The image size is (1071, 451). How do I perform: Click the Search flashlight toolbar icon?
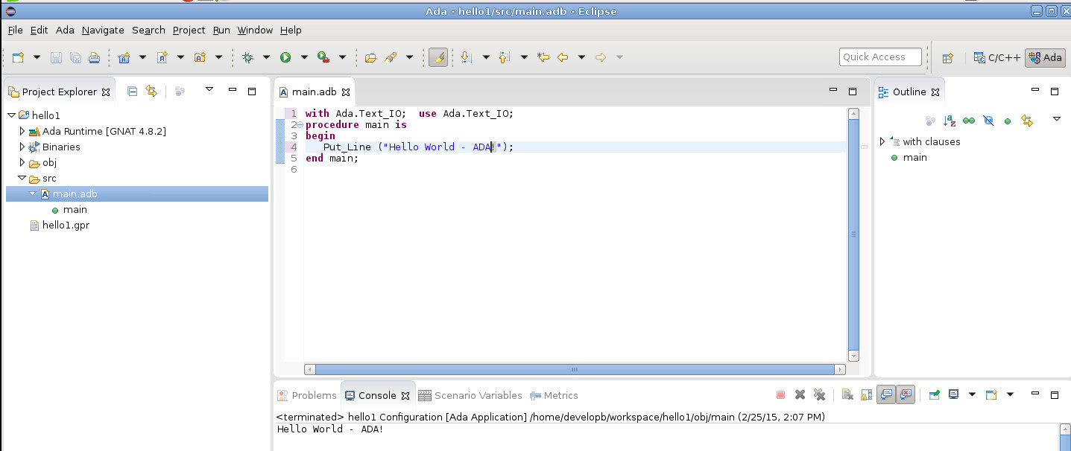(391, 57)
